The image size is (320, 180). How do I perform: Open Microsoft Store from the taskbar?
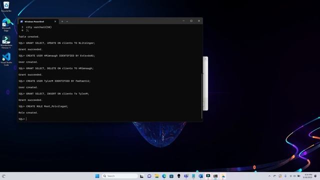tap(171, 176)
